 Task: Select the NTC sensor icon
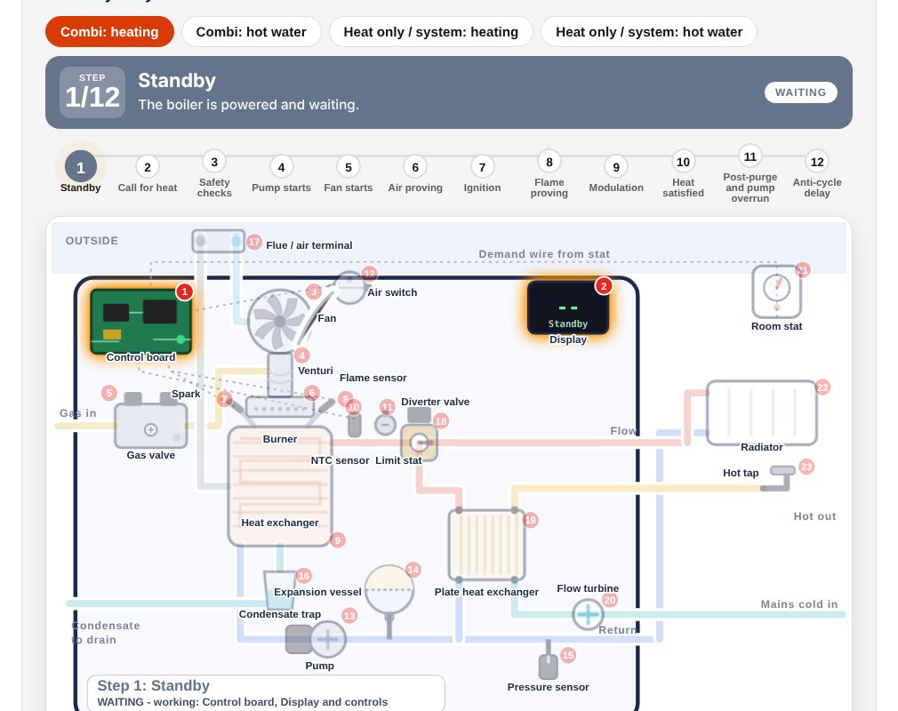(x=355, y=426)
